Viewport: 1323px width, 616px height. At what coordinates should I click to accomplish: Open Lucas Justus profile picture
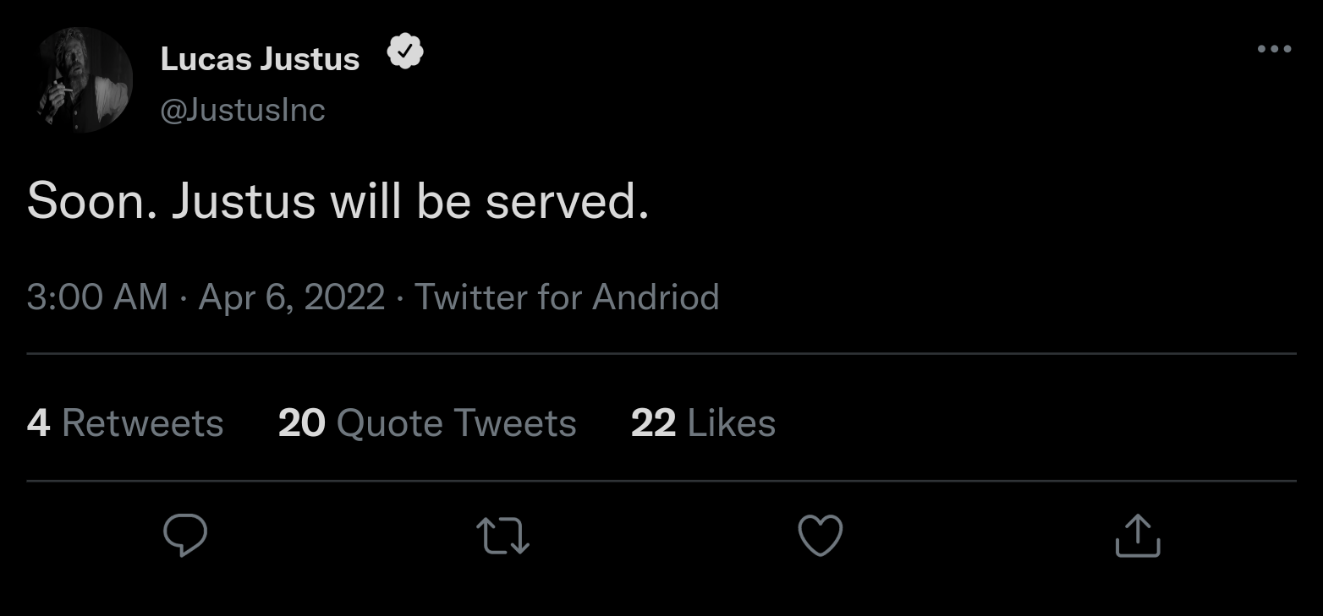click(x=85, y=79)
